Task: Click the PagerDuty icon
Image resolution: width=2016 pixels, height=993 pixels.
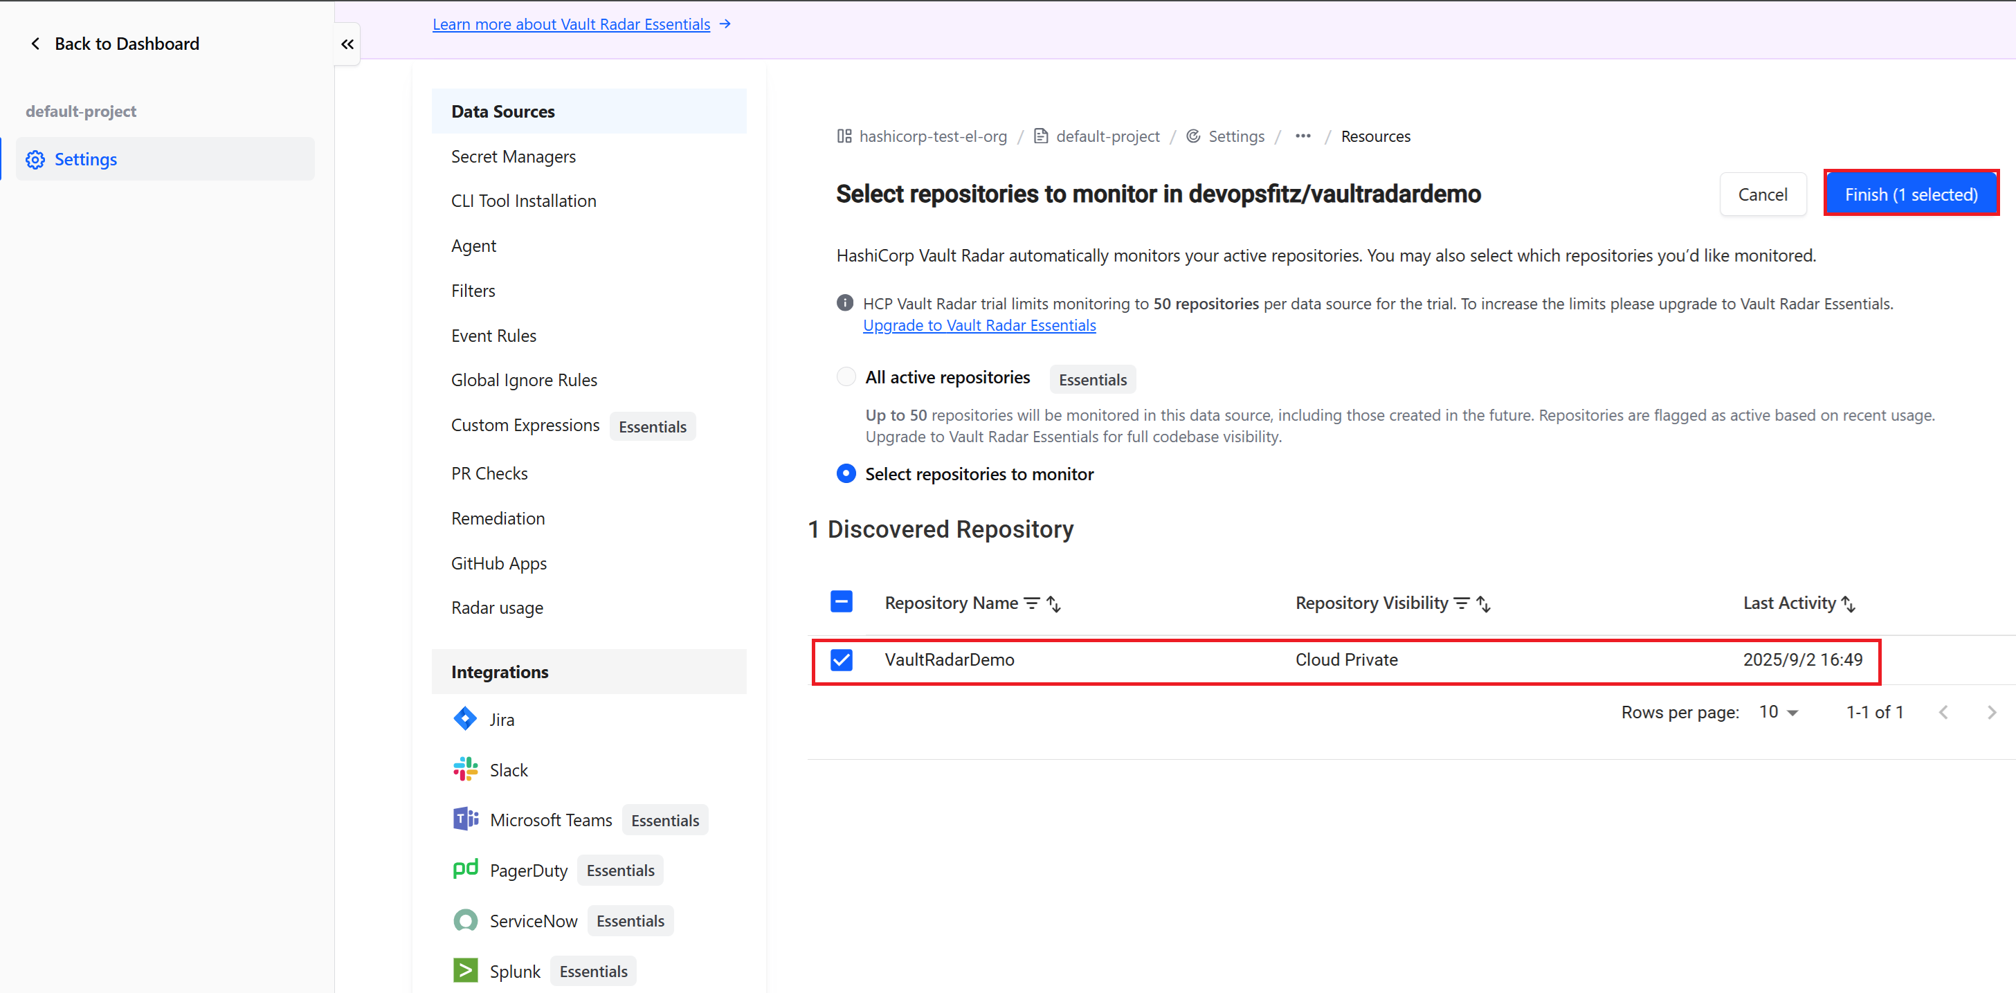Action: point(465,869)
